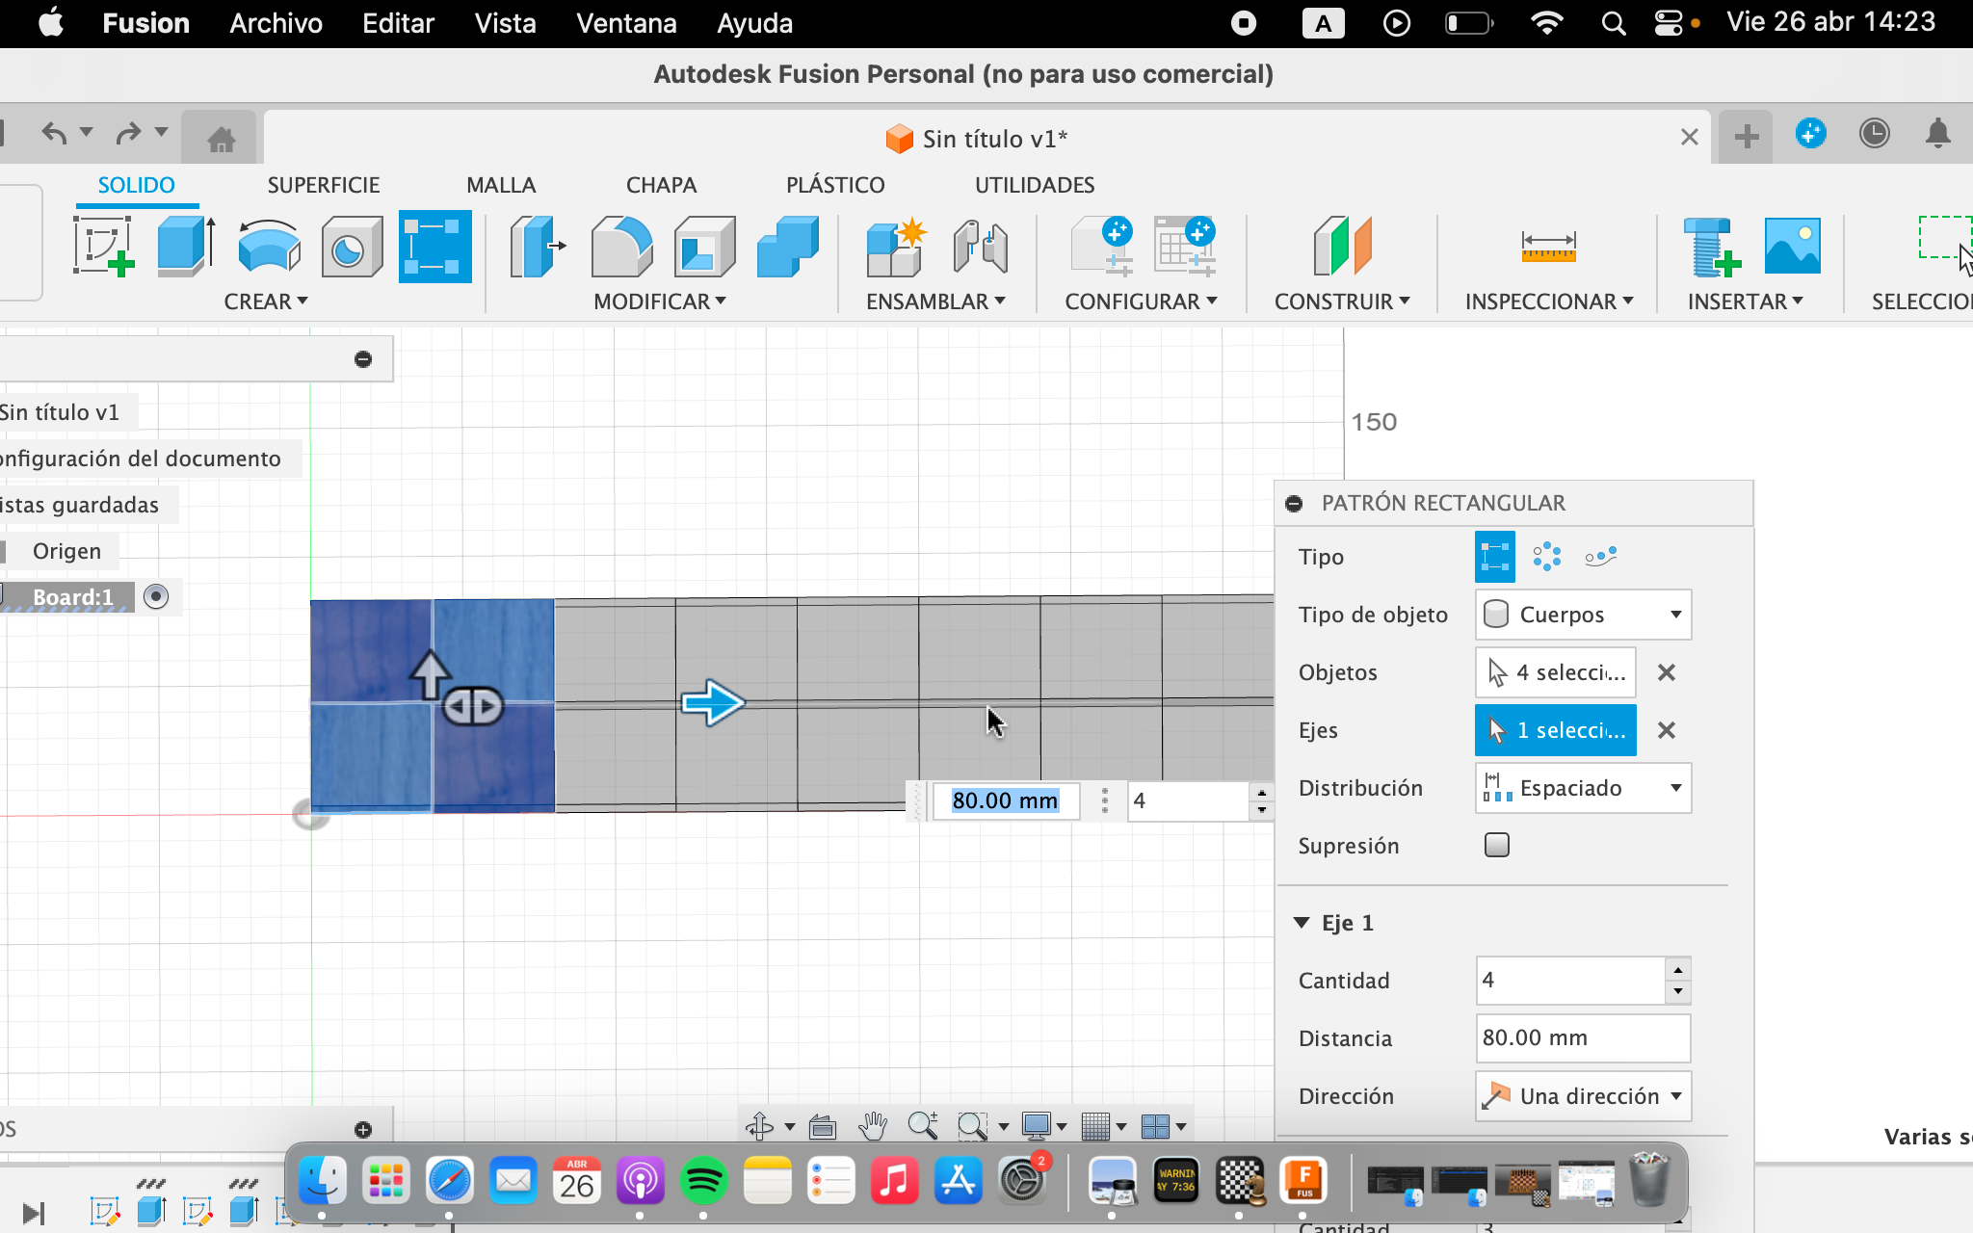
Task: Open the Distribución Espaciado dropdown
Action: click(1584, 788)
